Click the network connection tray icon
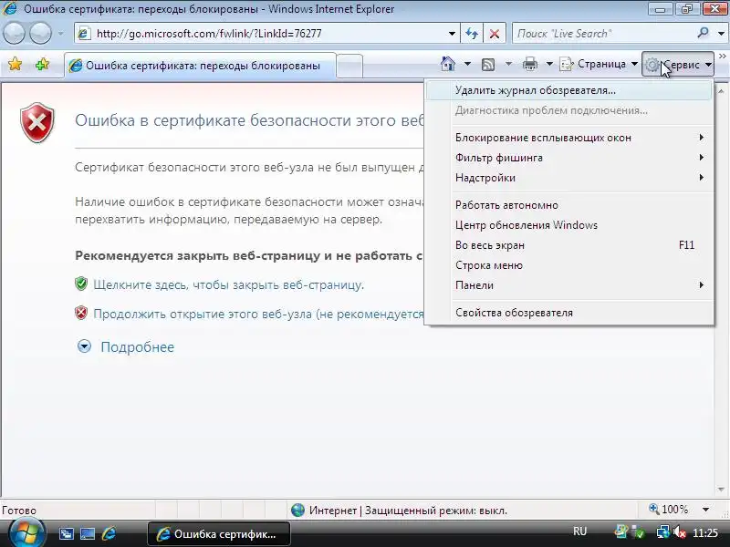This screenshot has height=547, width=730. click(662, 532)
